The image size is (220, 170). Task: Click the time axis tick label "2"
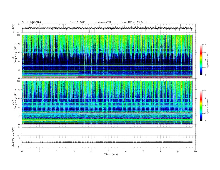[x=57, y=151]
